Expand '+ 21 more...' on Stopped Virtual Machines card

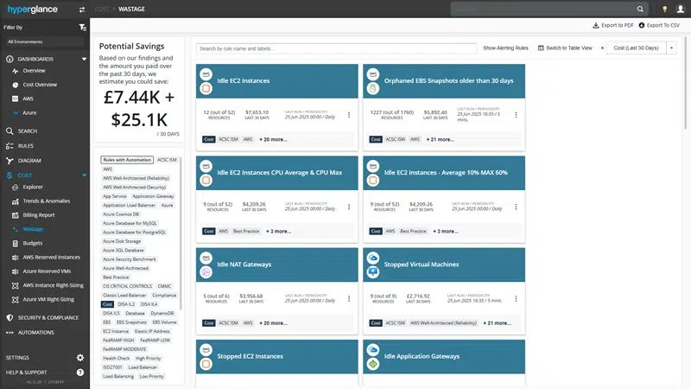(x=498, y=322)
